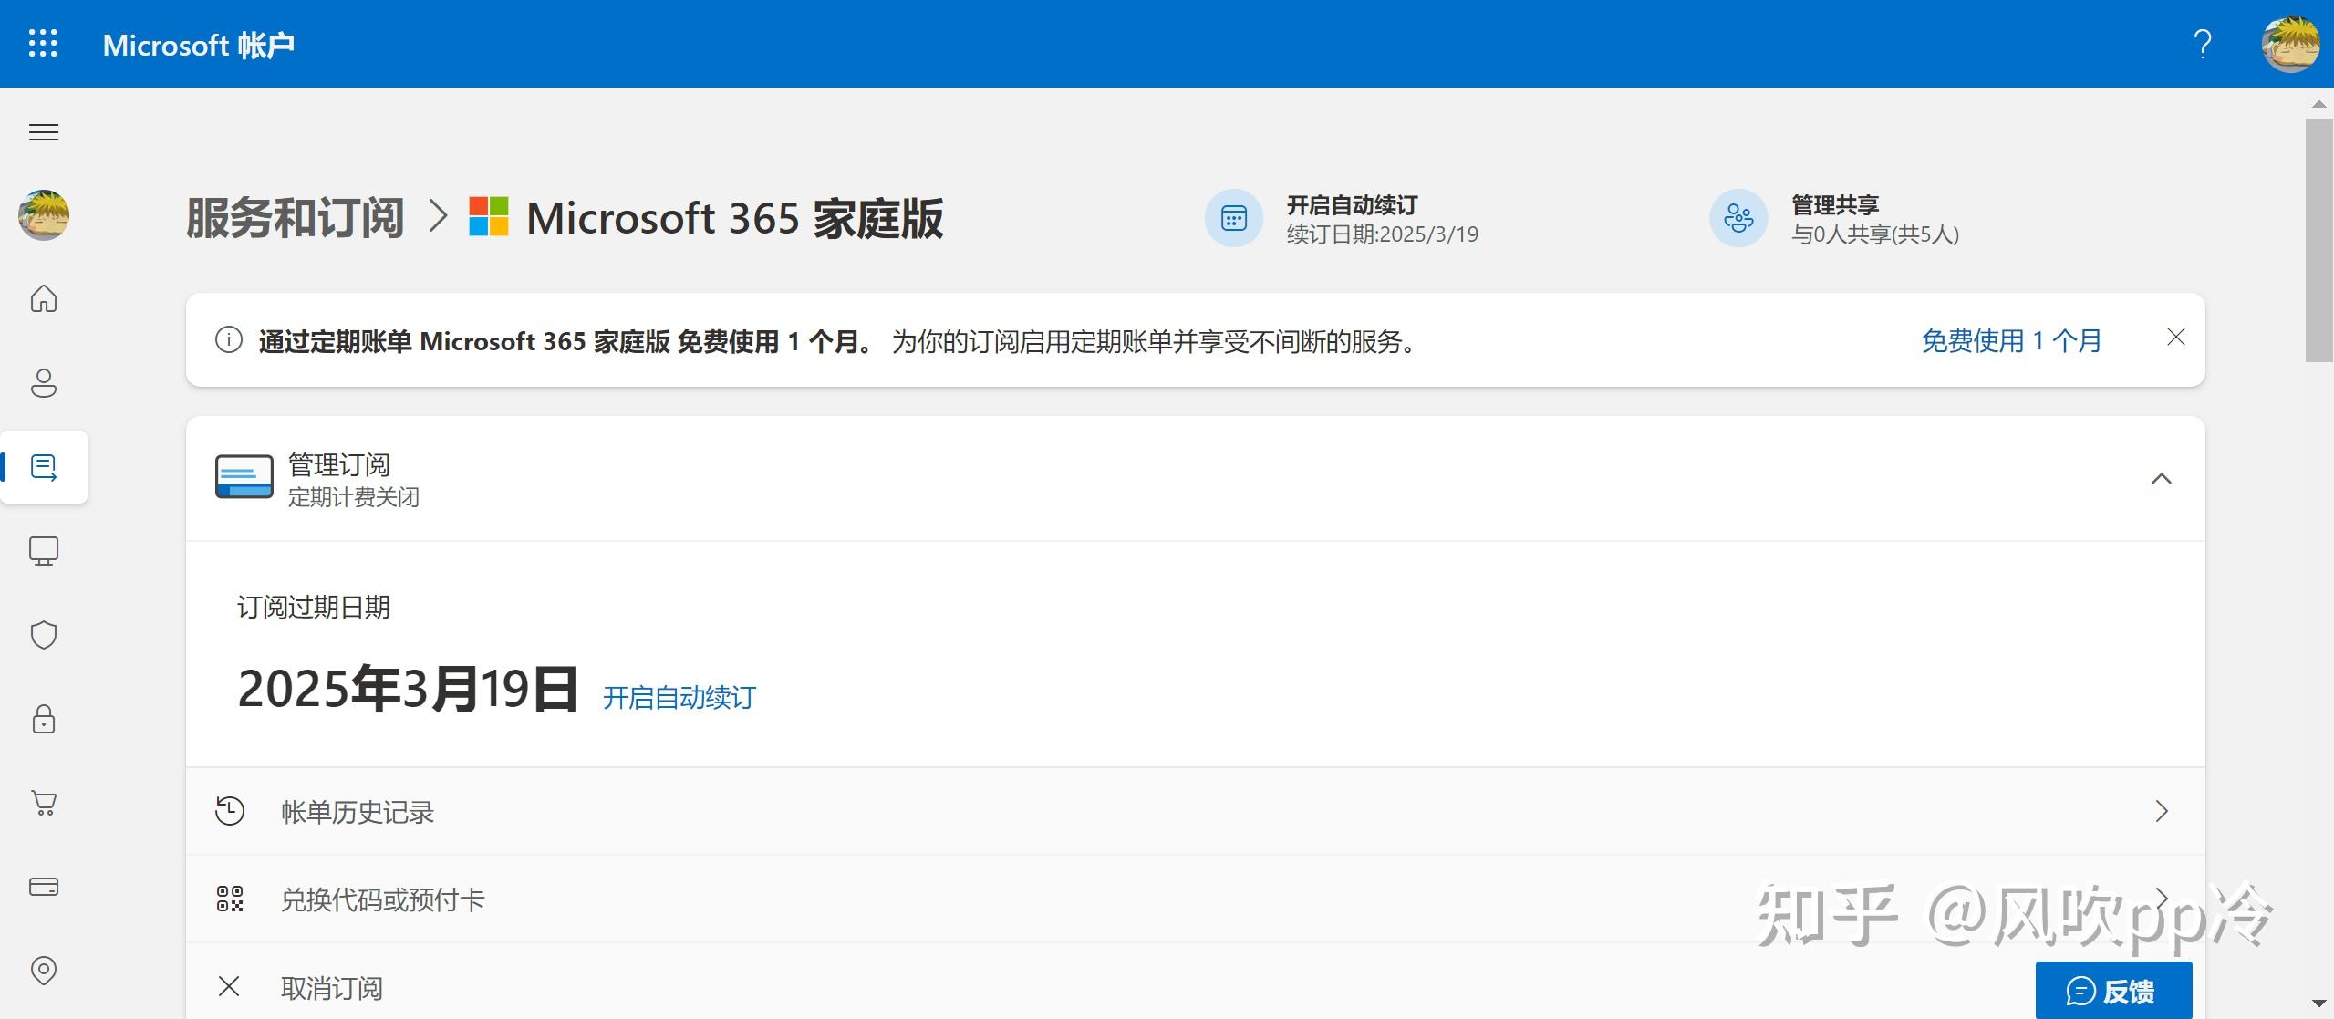Click scrollbar down arrow

point(2319,1004)
